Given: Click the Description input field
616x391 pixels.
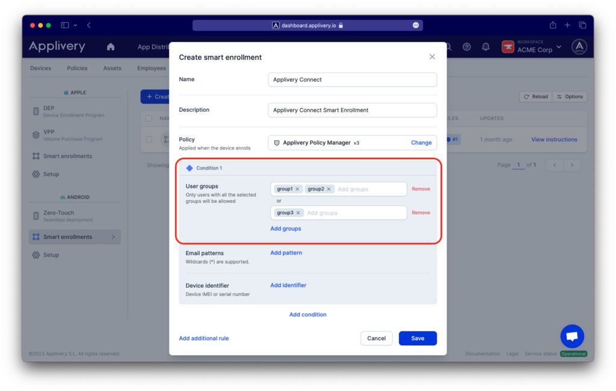Looking at the screenshot, I should 353,110.
